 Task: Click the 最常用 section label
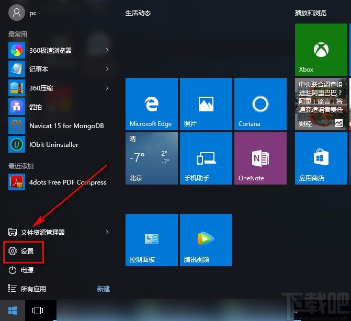click(x=18, y=34)
